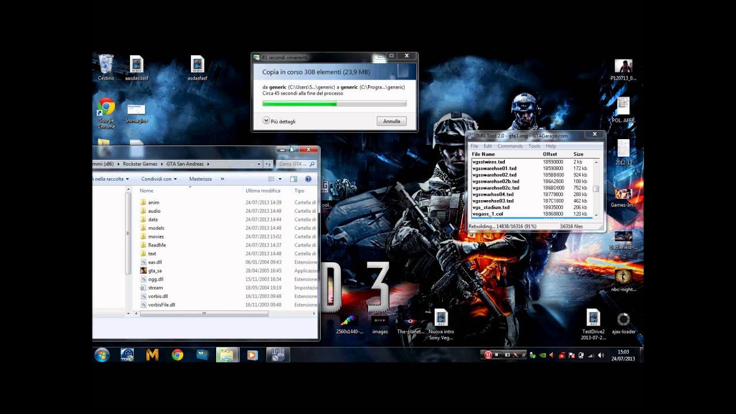Select vorbisFile.dll in file list
Viewport: 736px width, 414px height.
(x=161, y=305)
